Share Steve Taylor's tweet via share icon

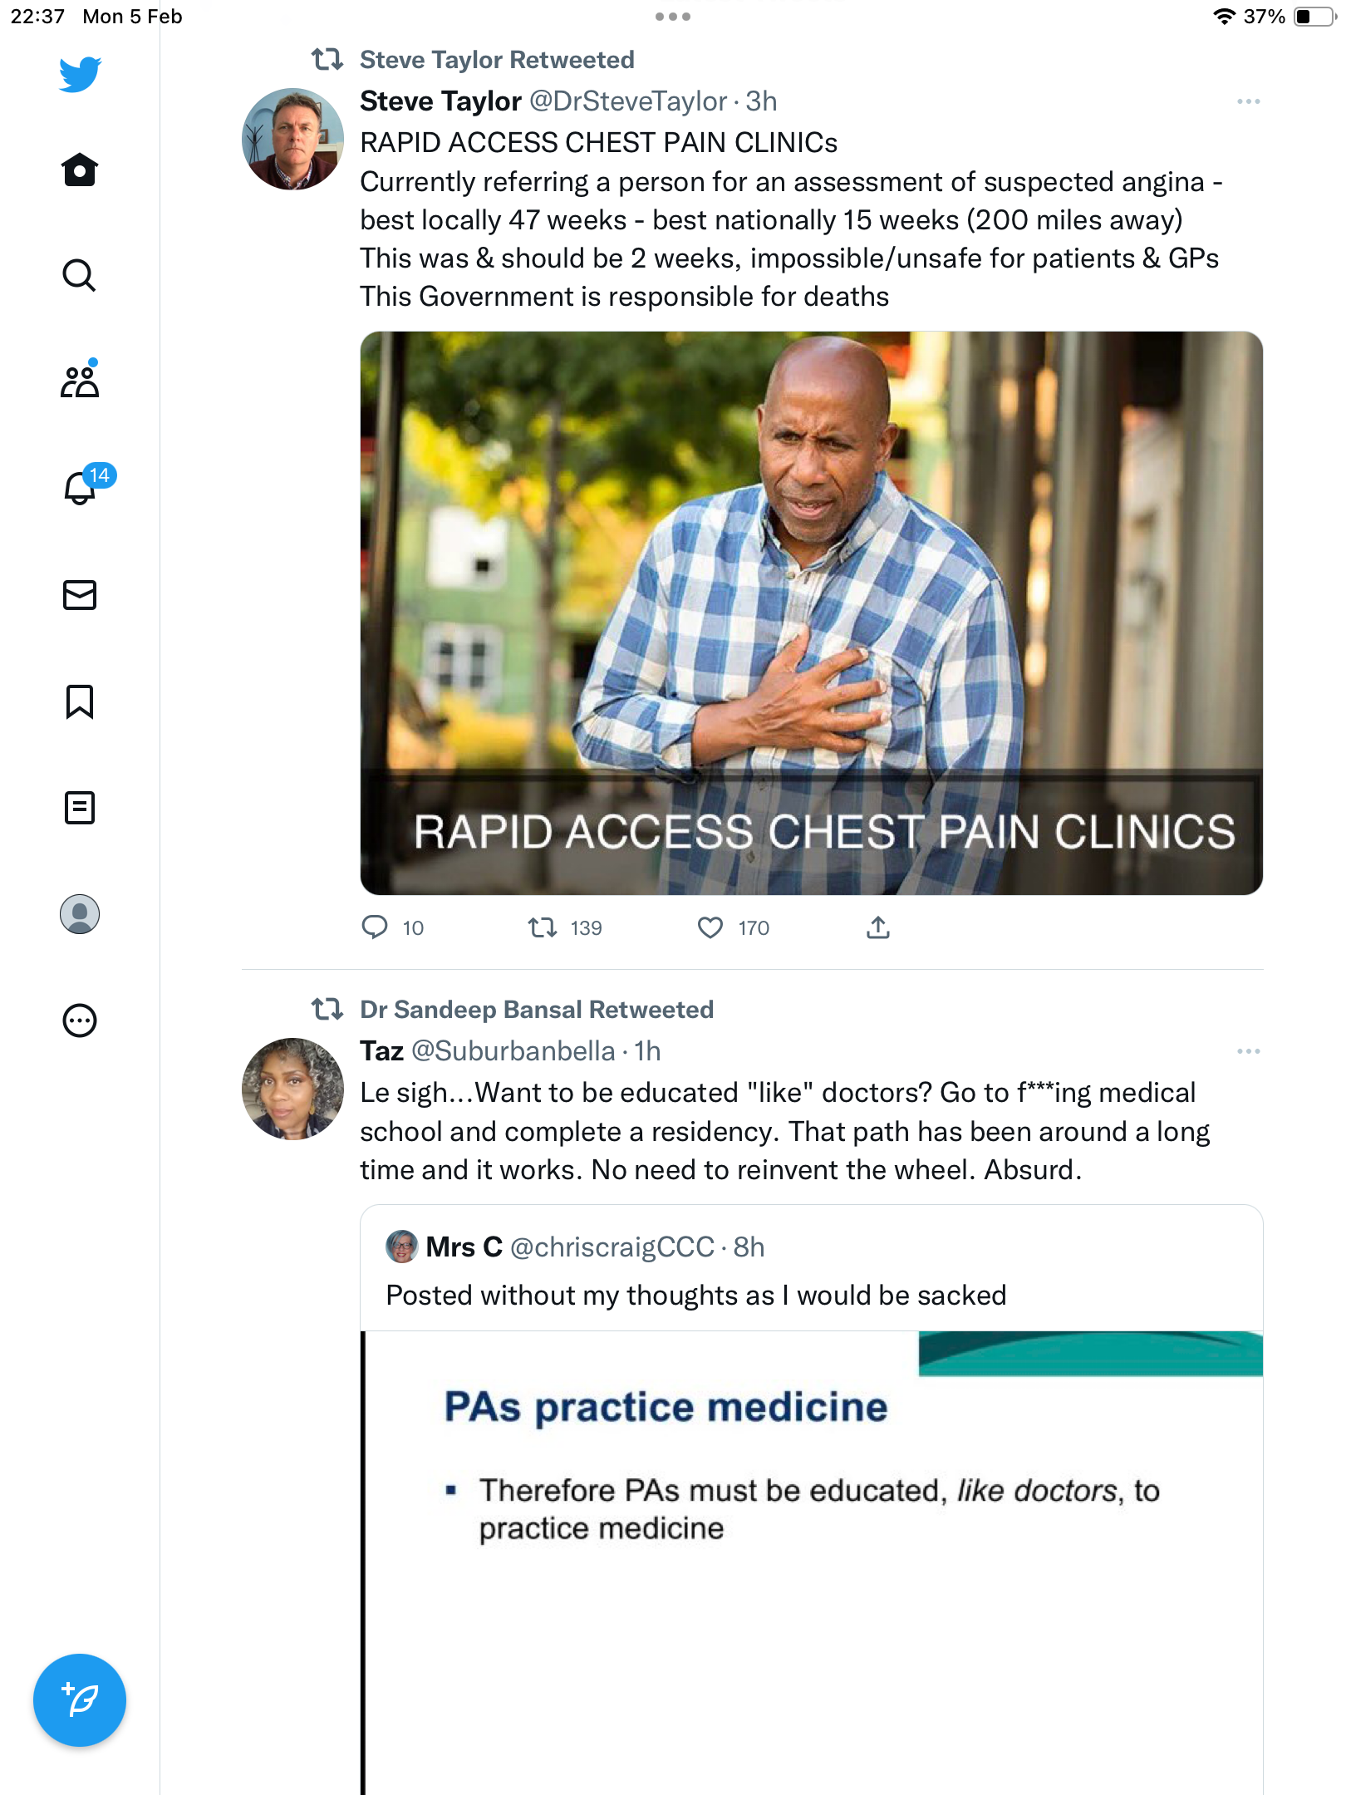(878, 927)
